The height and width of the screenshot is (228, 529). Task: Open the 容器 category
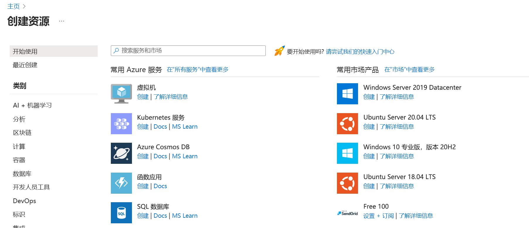pos(19,160)
